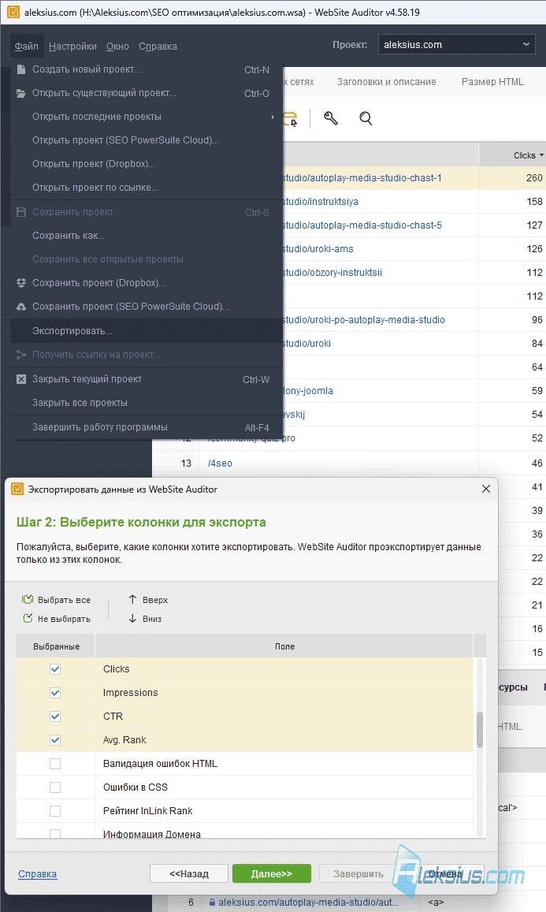
Task: Click the X icon for Закрыть текущий проект
Action: [21, 379]
